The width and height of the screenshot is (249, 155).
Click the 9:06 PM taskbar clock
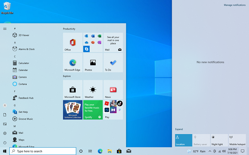click(232, 151)
